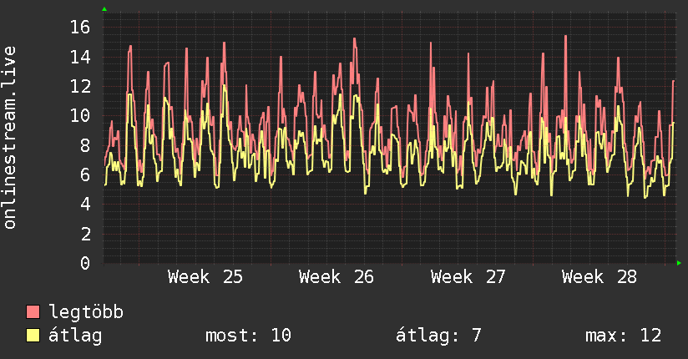Click the Week 26 axis label
Viewport: 688px width, 359px height.
[336, 277]
